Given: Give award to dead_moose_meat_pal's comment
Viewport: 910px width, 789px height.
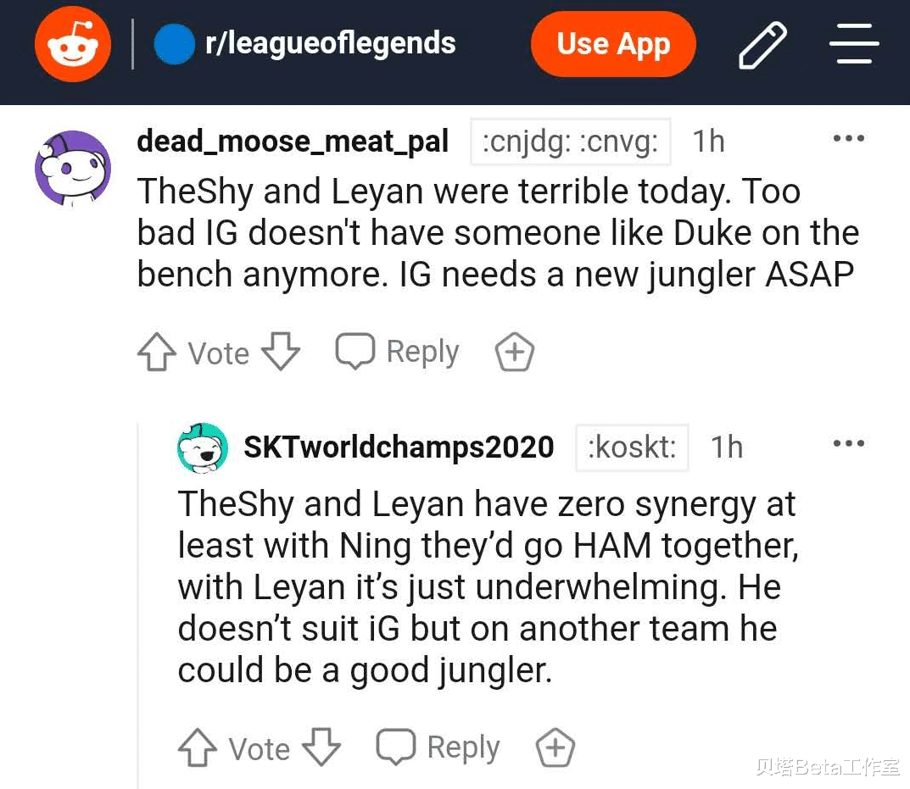Looking at the screenshot, I should point(514,352).
